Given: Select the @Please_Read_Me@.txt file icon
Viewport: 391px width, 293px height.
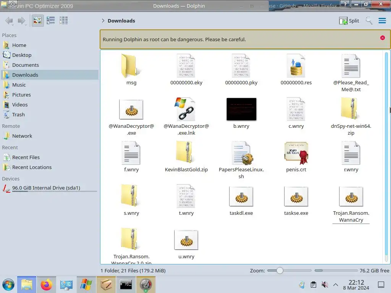Looking at the screenshot, I should 351,66.
